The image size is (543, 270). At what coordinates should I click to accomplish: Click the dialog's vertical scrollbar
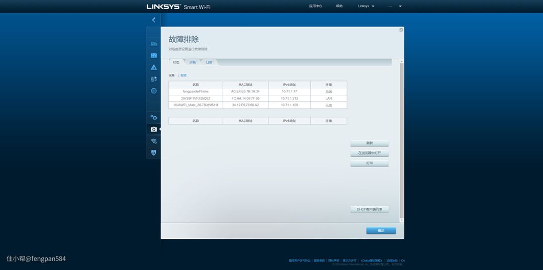[401, 141]
